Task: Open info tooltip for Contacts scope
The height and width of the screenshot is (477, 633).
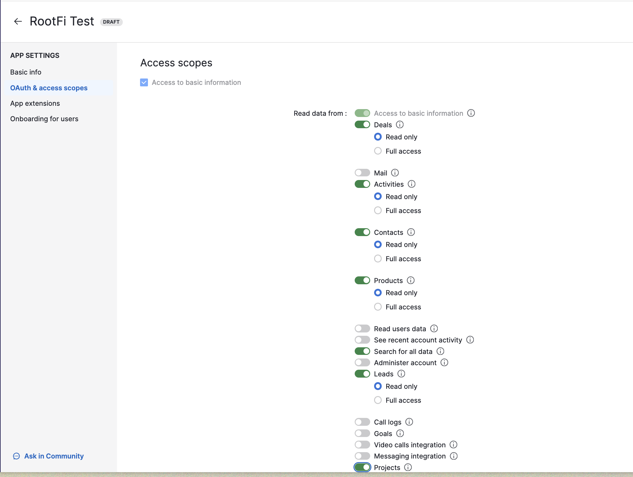Action: (411, 232)
